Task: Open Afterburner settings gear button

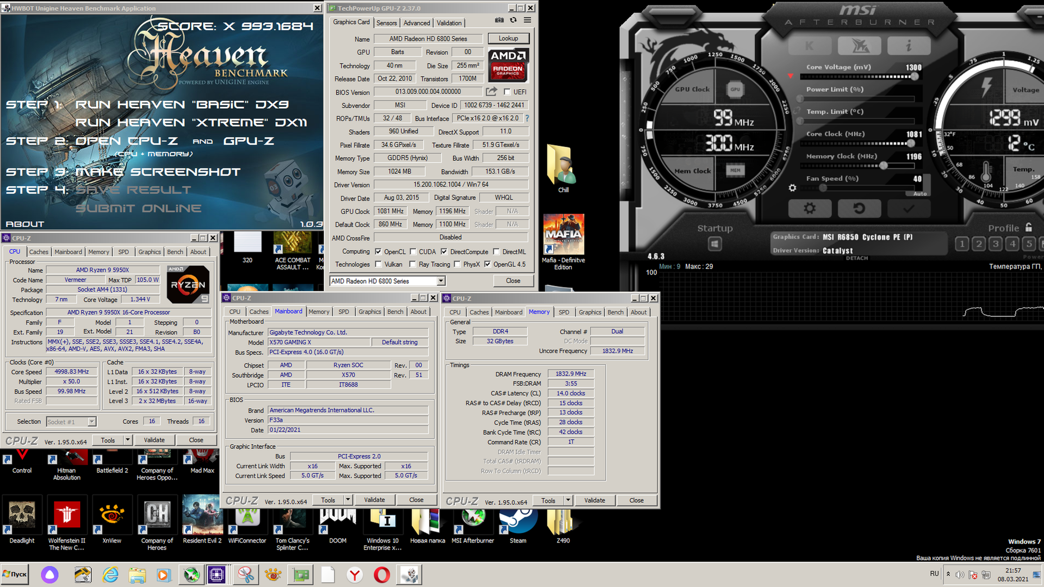Action: click(810, 208)
